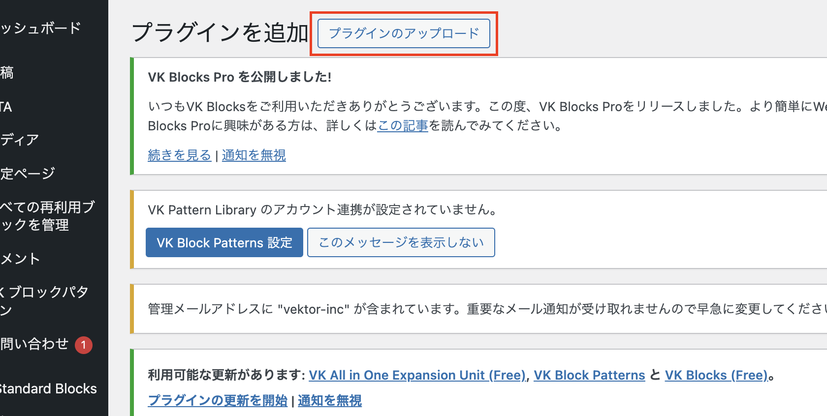
Task: Open the 投稿 sidebar menu item
Action: [x=7, y=73]
